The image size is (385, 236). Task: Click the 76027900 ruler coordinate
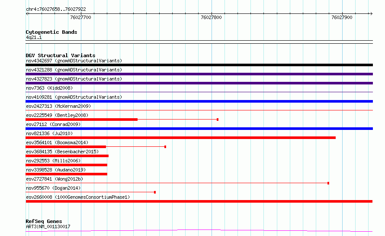[342, 17]
